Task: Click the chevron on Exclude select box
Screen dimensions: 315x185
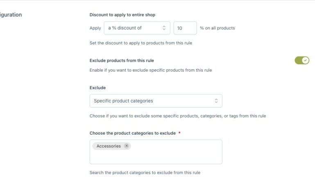Action: tap(216, 101)
